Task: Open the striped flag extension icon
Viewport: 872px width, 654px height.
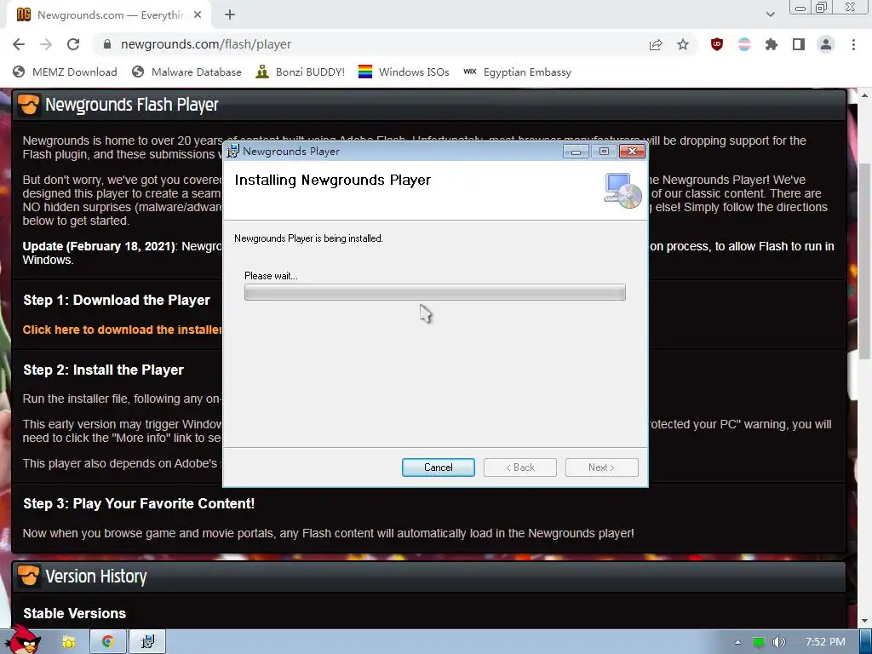Action: click(744, 44)
